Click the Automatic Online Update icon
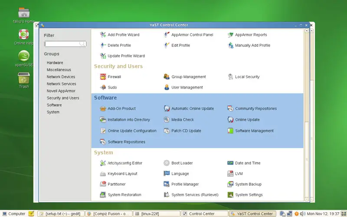Image resolution: width=347 pixels, height=217 pixels. click(167, 108)
